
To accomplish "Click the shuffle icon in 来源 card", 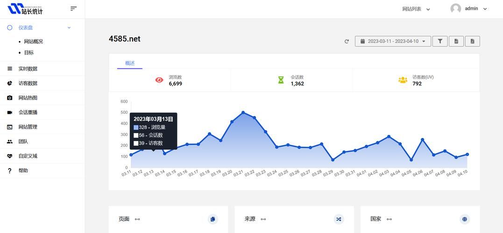I will [x=339, y=219].
